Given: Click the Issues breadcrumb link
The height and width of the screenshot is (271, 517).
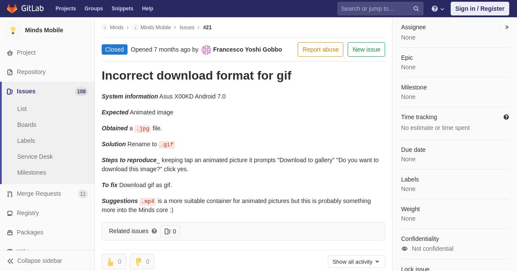Looking at the screenshot, I should tap(187, 28).
